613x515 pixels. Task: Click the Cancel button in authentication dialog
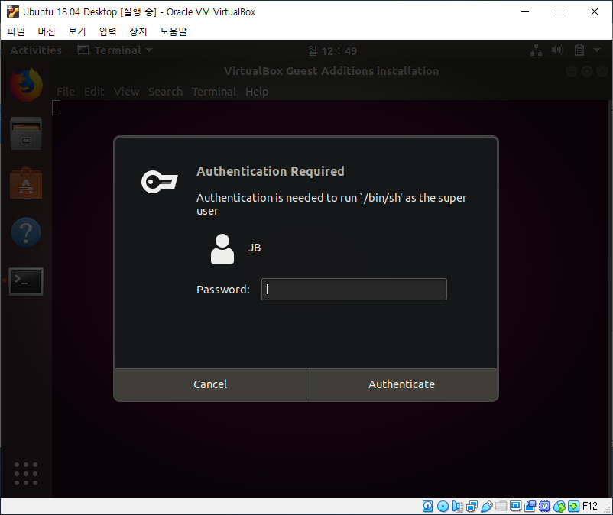tap(210, 384)
